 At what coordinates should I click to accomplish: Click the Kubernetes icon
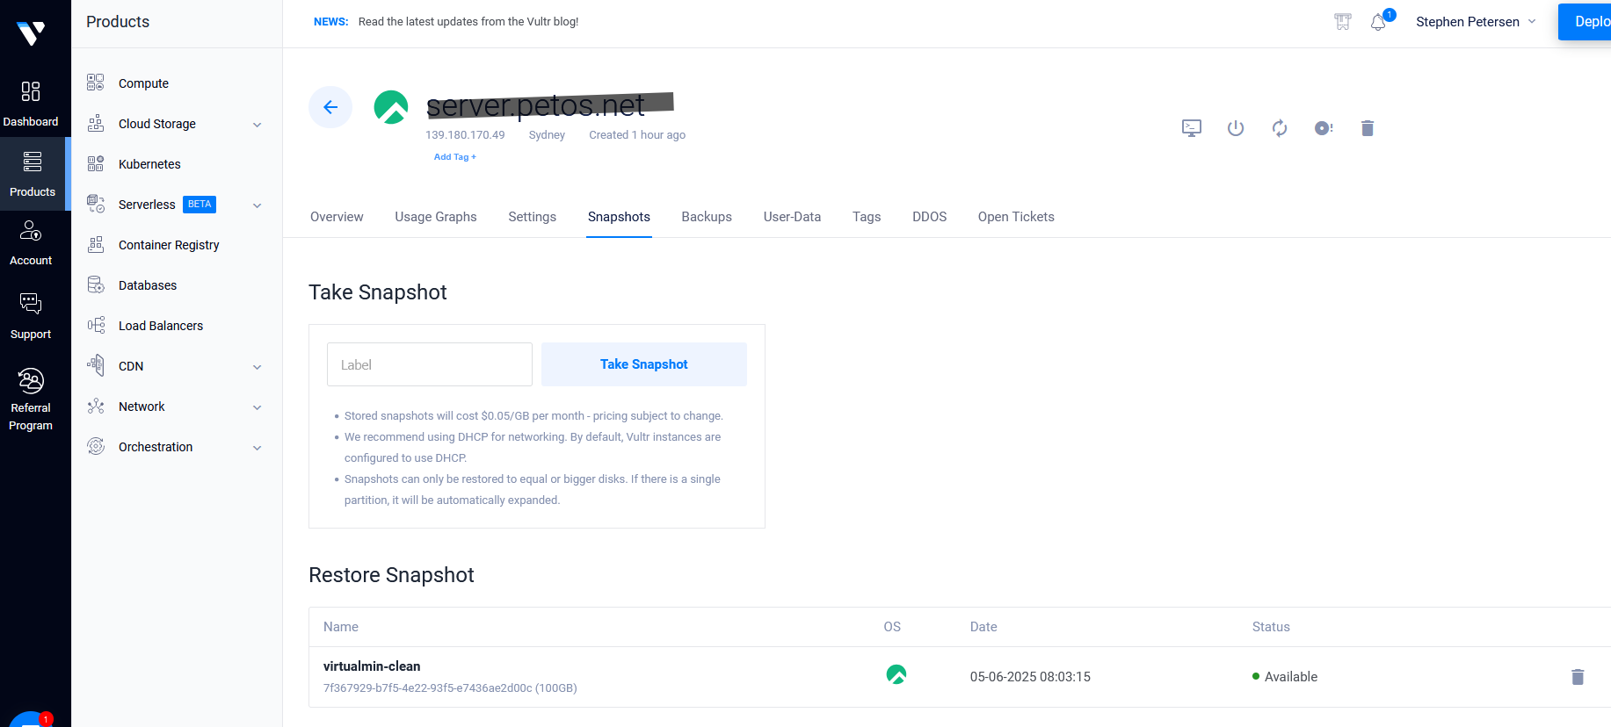tap(96, 164)
